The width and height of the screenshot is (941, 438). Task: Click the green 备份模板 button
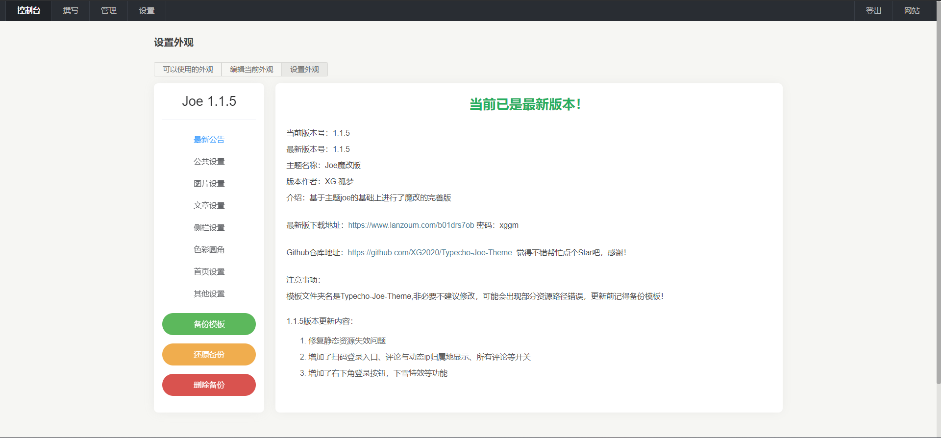[209, 324]
